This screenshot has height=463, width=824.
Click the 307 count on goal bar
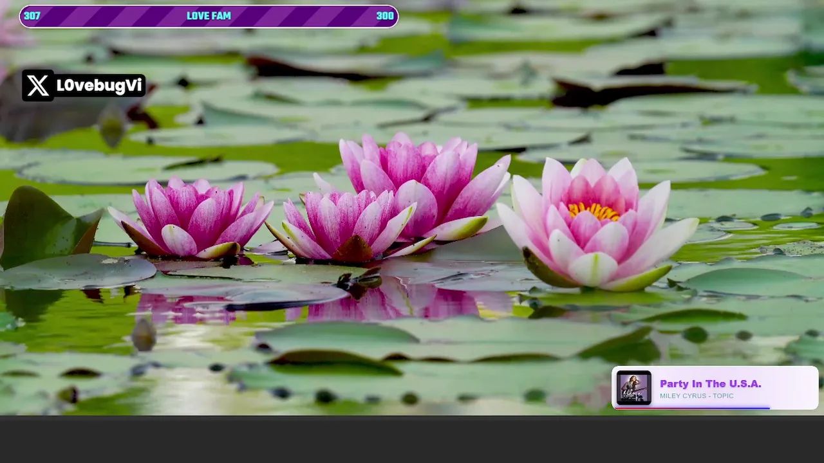[32, 16]
